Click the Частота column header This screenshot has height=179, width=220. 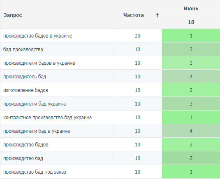click(x=133, y=15)
